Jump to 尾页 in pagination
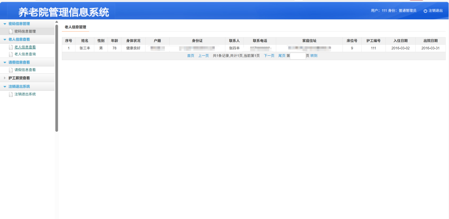Image resolution: width=449 pixels, height=219 pixels. 282,56
